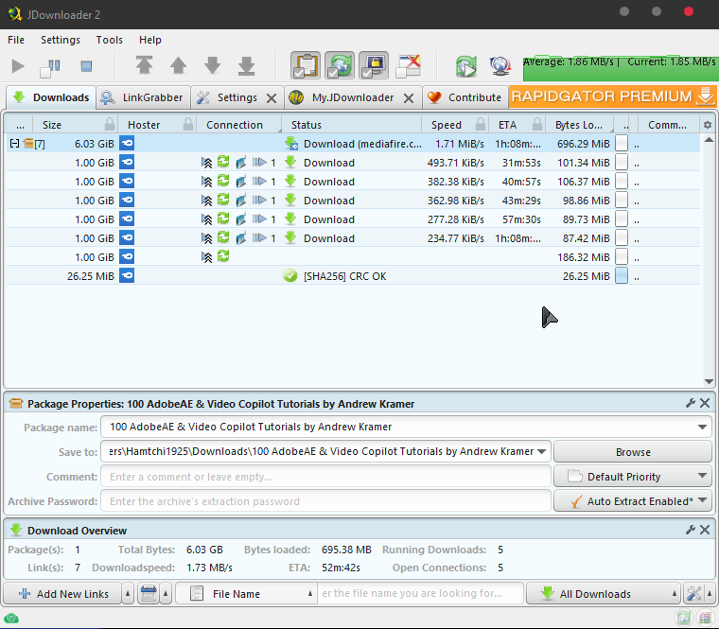Image resolution: width=719 pixels, height=629 pixels.
Task: Move selected links up one position
Action: coord(179,65)
